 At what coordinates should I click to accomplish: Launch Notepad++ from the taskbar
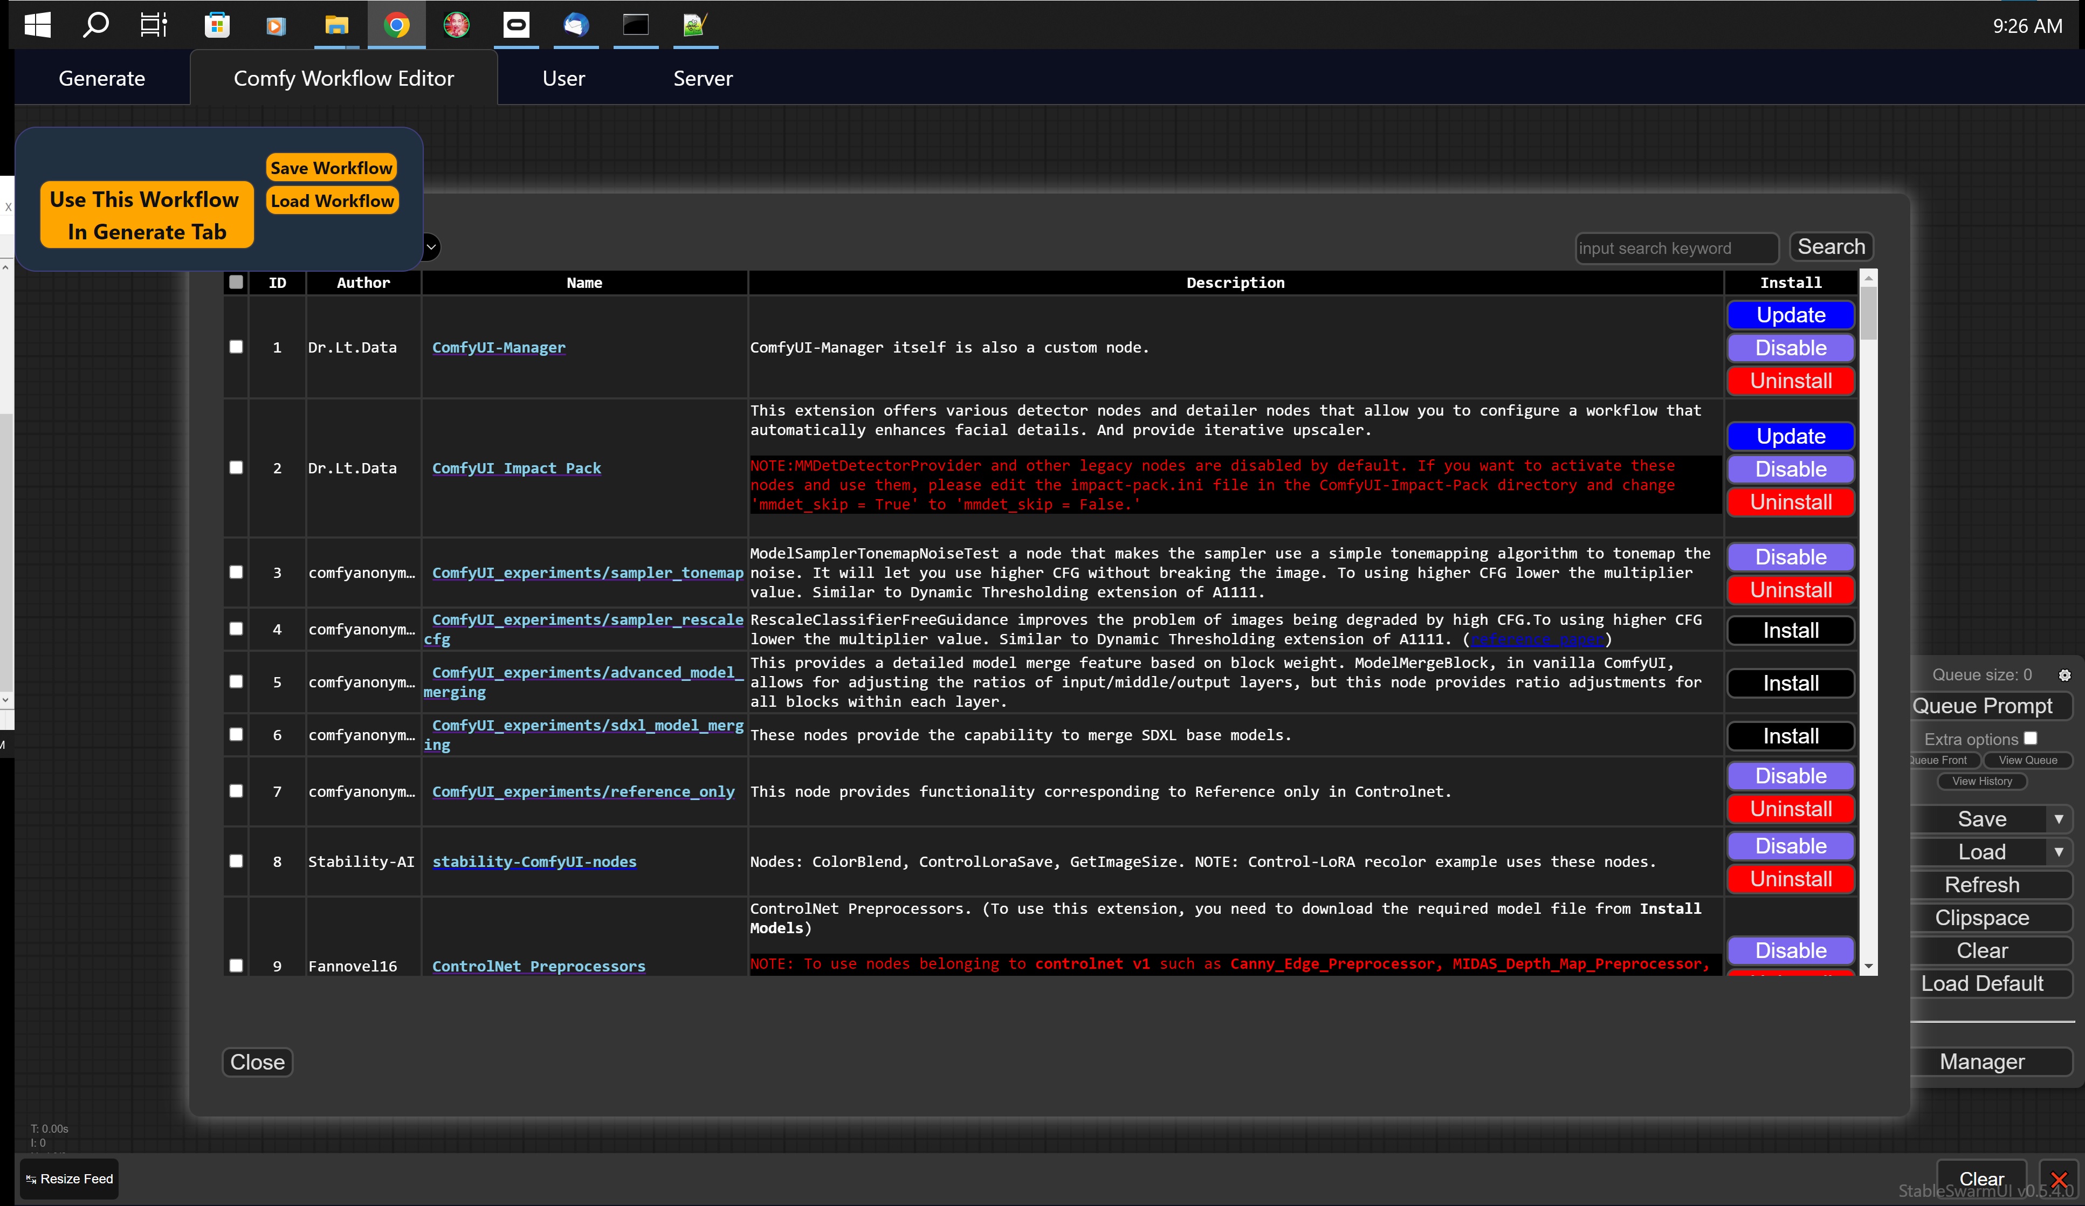[695, 25]
